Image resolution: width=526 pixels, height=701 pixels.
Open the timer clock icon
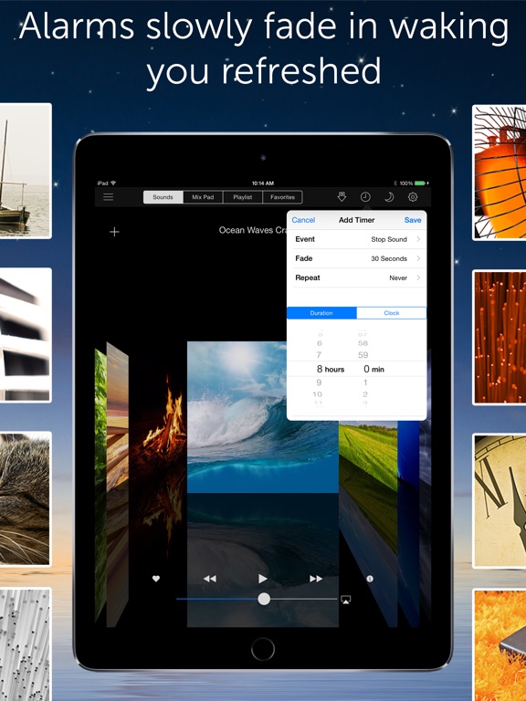[x=365, y=197]
